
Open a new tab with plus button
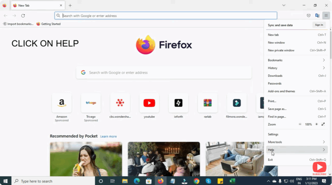(x=70, y=5)
